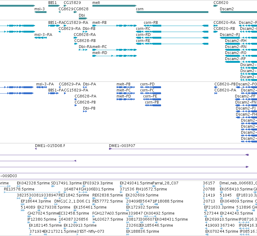Click protein CG8620-PA
The height and width of the screenshot is (236, 257).
[x=216, y=93]
